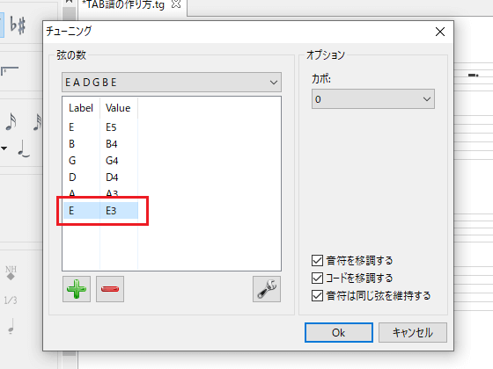Select the tied note icon
The width and height of the screenshot is (493, 369).
[24, 148]
